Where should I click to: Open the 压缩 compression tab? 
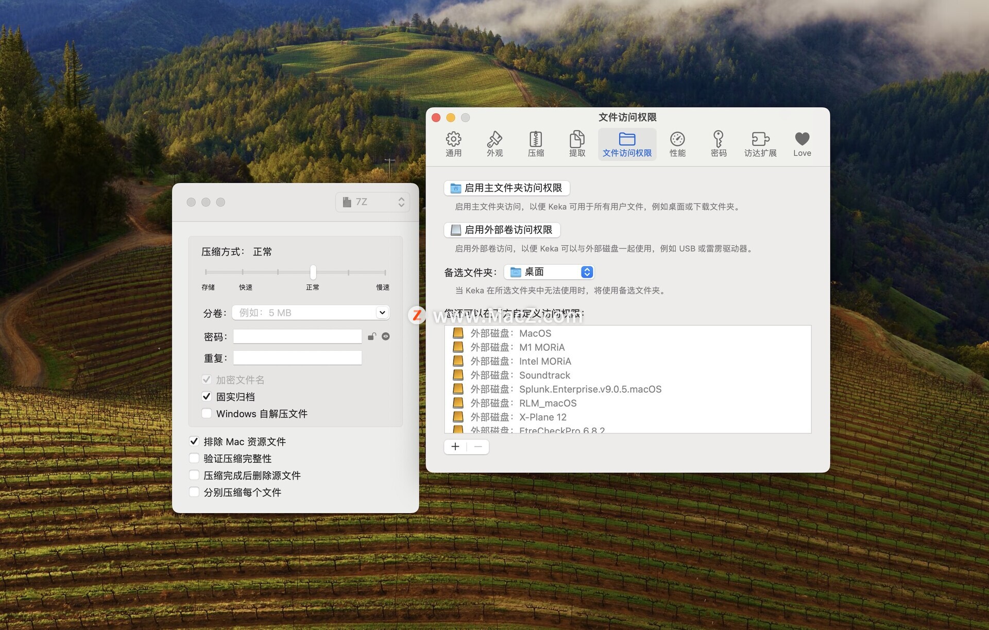pyautogui.click(x=536, y=144)
